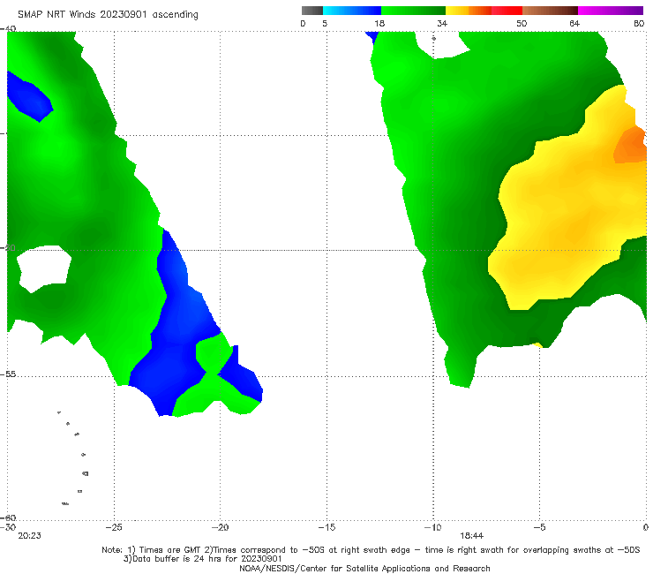Select the green segment of the color bar
653x574 pixels.
coord(413,11)
